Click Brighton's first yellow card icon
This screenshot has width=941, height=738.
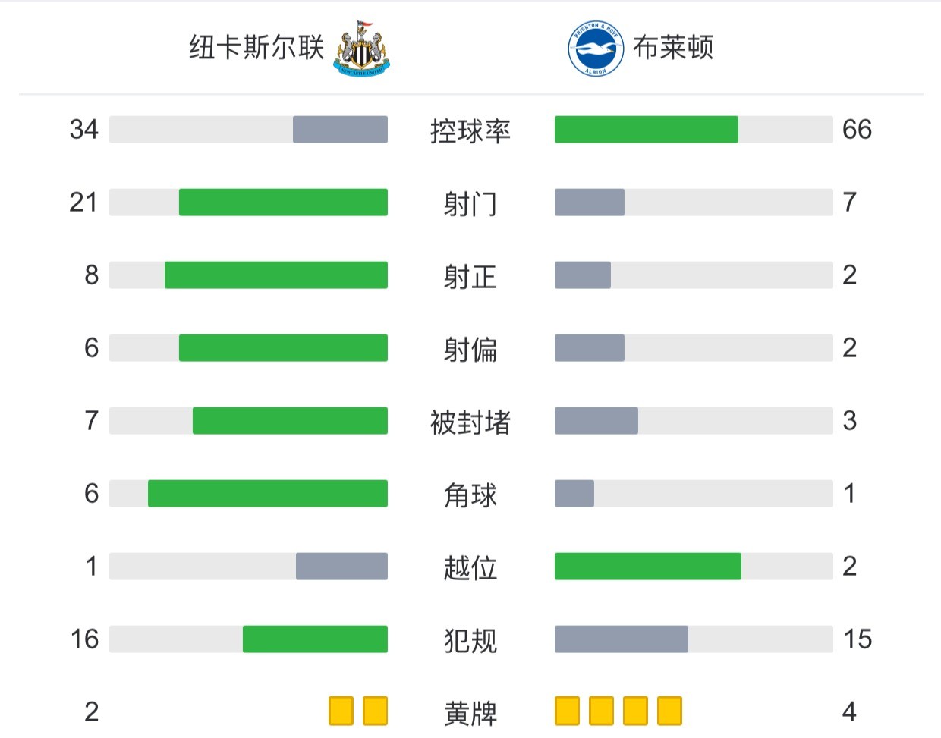click(567, 711)
